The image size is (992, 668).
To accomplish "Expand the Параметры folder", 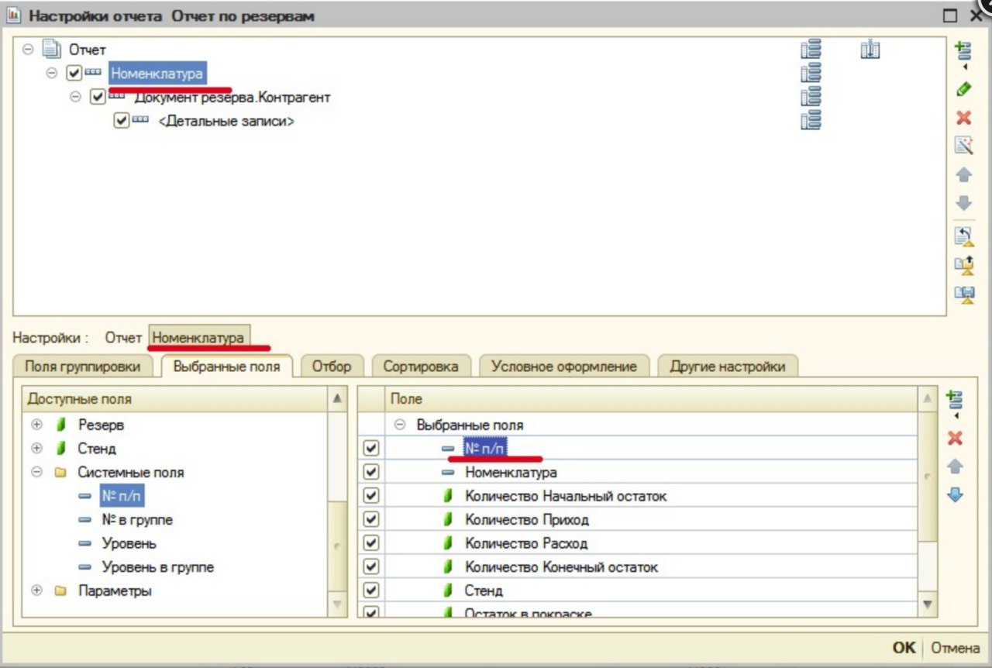I will pyautogui.click(x=36, y=591).
